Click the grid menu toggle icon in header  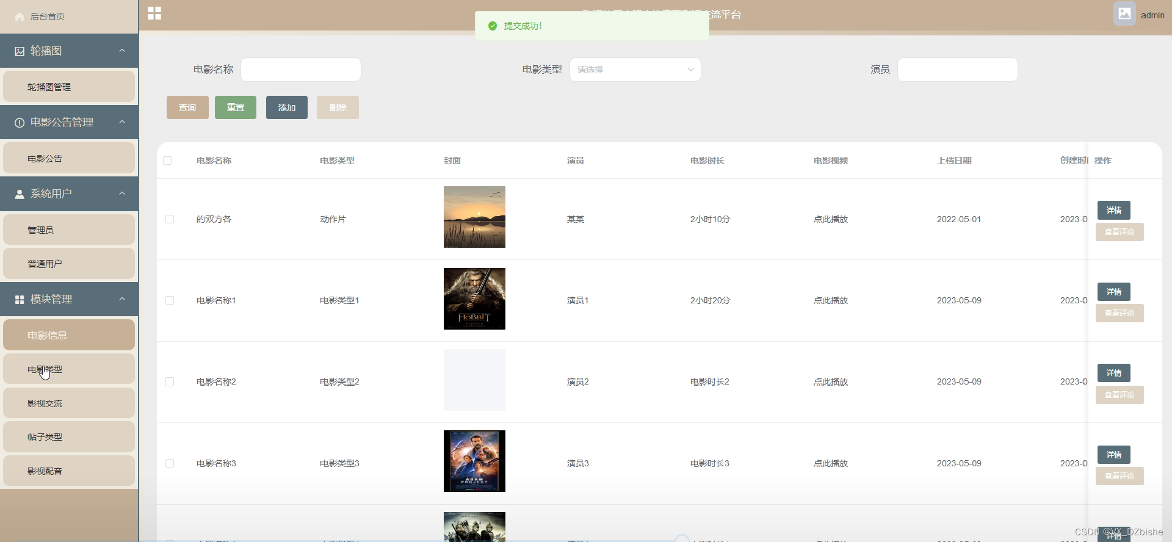[x=154, y=13]
